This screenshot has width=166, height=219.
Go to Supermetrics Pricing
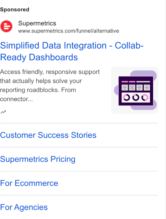[38, 159]
